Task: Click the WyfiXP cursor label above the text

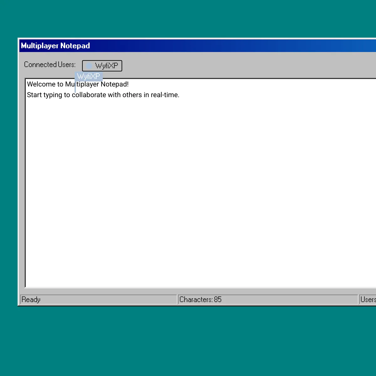Action: coord(89,76)
